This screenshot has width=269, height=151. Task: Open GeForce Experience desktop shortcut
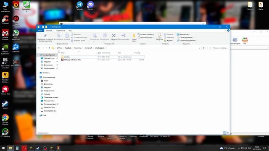click(x=5, y=49)
